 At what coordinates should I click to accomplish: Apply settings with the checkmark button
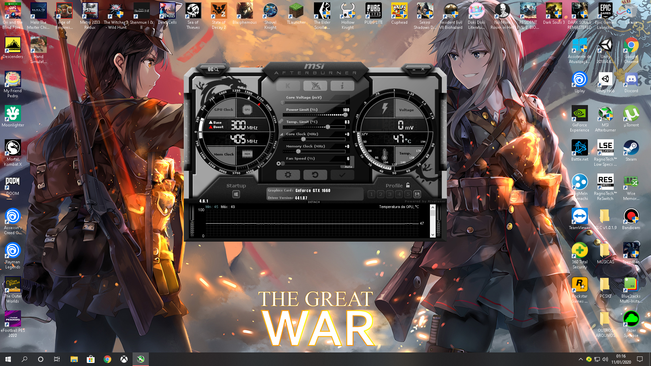[342, 175]
